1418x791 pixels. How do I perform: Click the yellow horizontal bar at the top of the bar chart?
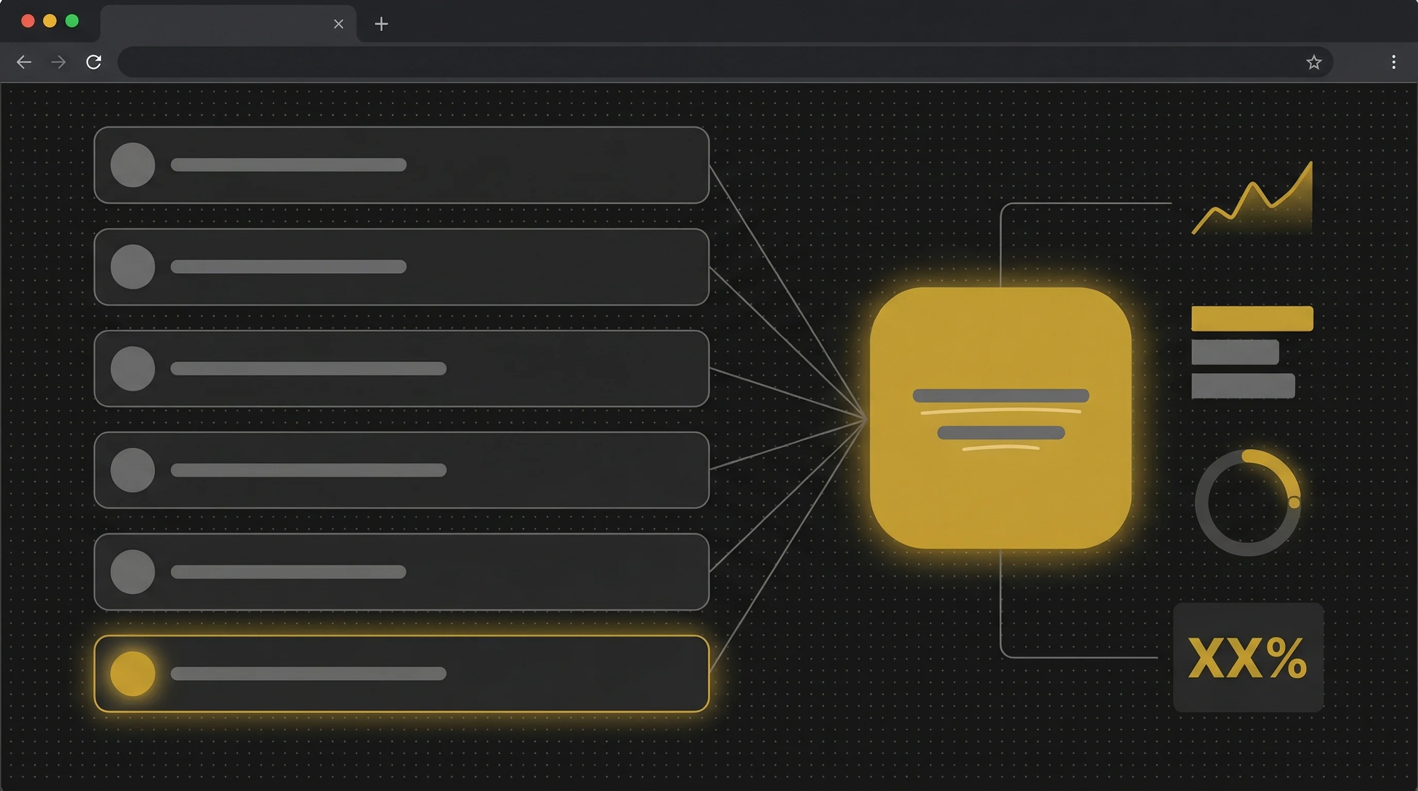pyautogui.click(x=1252, y=318)
